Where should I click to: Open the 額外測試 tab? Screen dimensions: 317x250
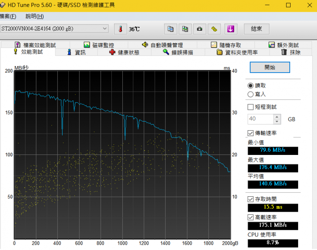click(x=283, y=45)
